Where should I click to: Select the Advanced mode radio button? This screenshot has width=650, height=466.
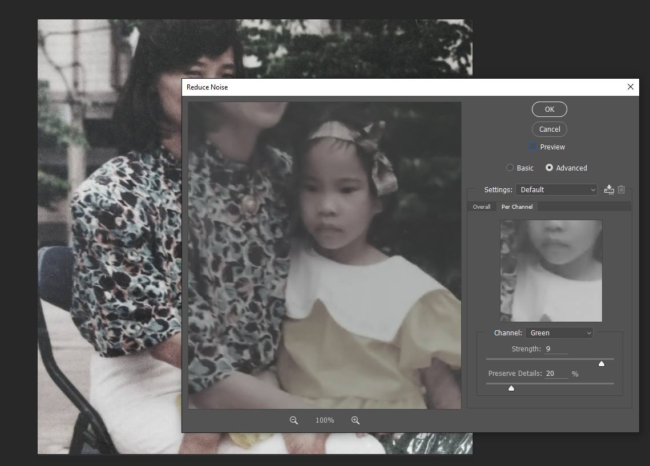tap(549, 168)
